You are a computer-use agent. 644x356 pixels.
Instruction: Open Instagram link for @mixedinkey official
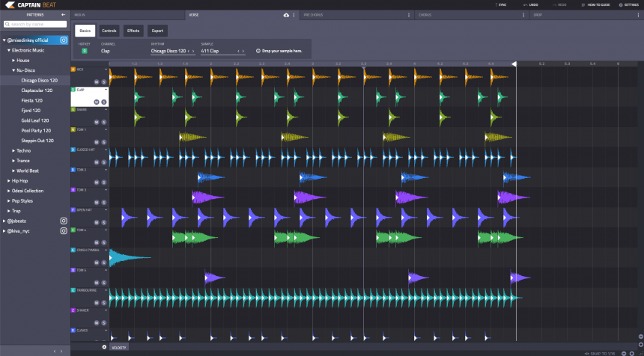tap(64, 40)
